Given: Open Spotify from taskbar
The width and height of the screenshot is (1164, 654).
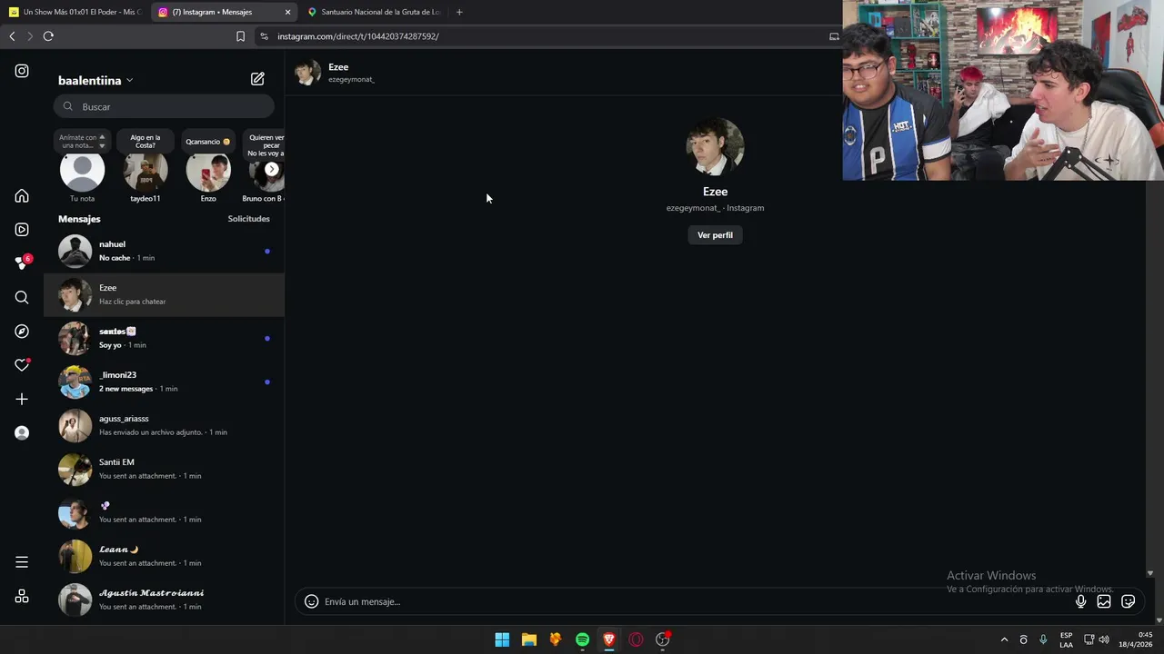Looking at the screenshot, I should 582,639.
